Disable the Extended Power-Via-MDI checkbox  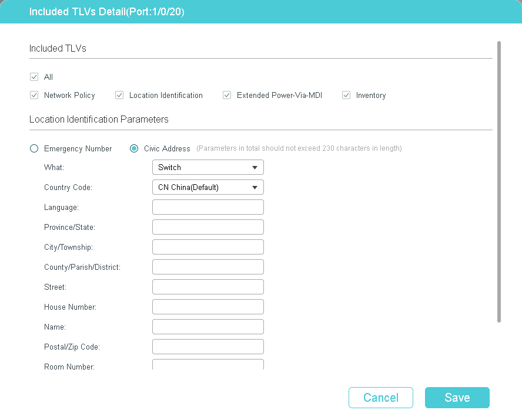click(x=227, y=95)
